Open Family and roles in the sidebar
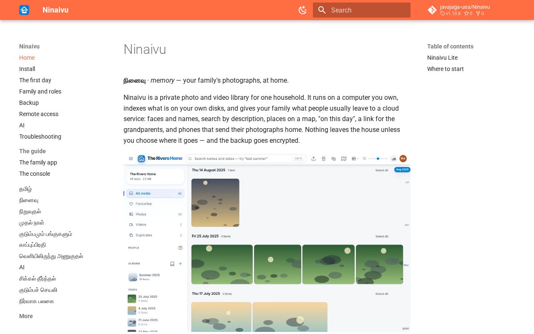Viewport: 534px width, 334px height. click(x=40, y=91)
